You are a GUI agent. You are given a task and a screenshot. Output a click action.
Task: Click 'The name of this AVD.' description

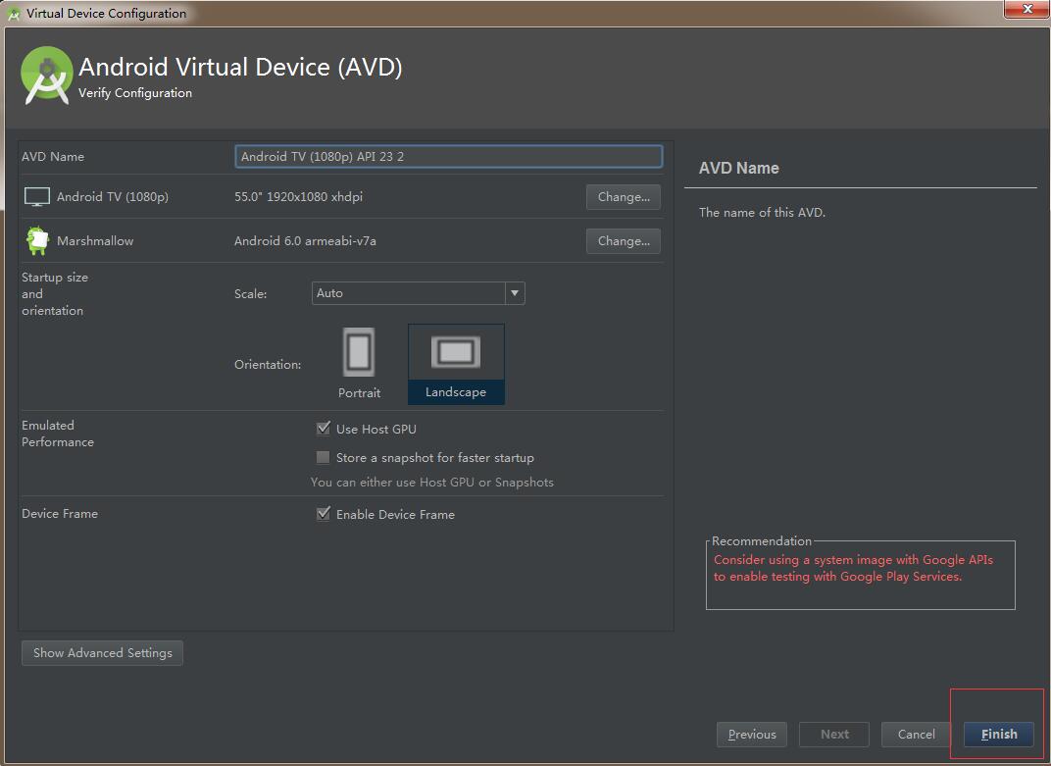pyautogui.click(x=762, y=213)
